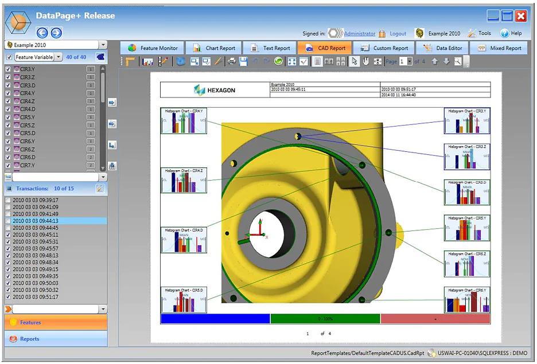Image resolution: width=537 pixels, height=364 pixels.
Task: Select the hand pan tool
Action: pos(366,61)
